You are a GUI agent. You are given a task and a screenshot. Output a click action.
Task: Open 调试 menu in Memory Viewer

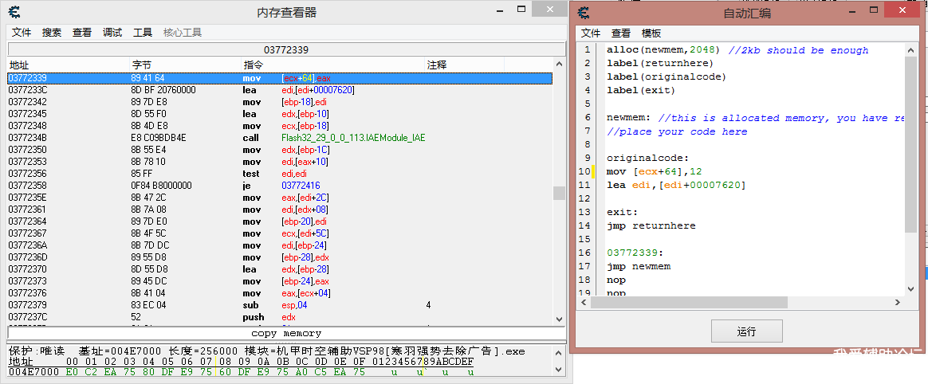point(112,33)
